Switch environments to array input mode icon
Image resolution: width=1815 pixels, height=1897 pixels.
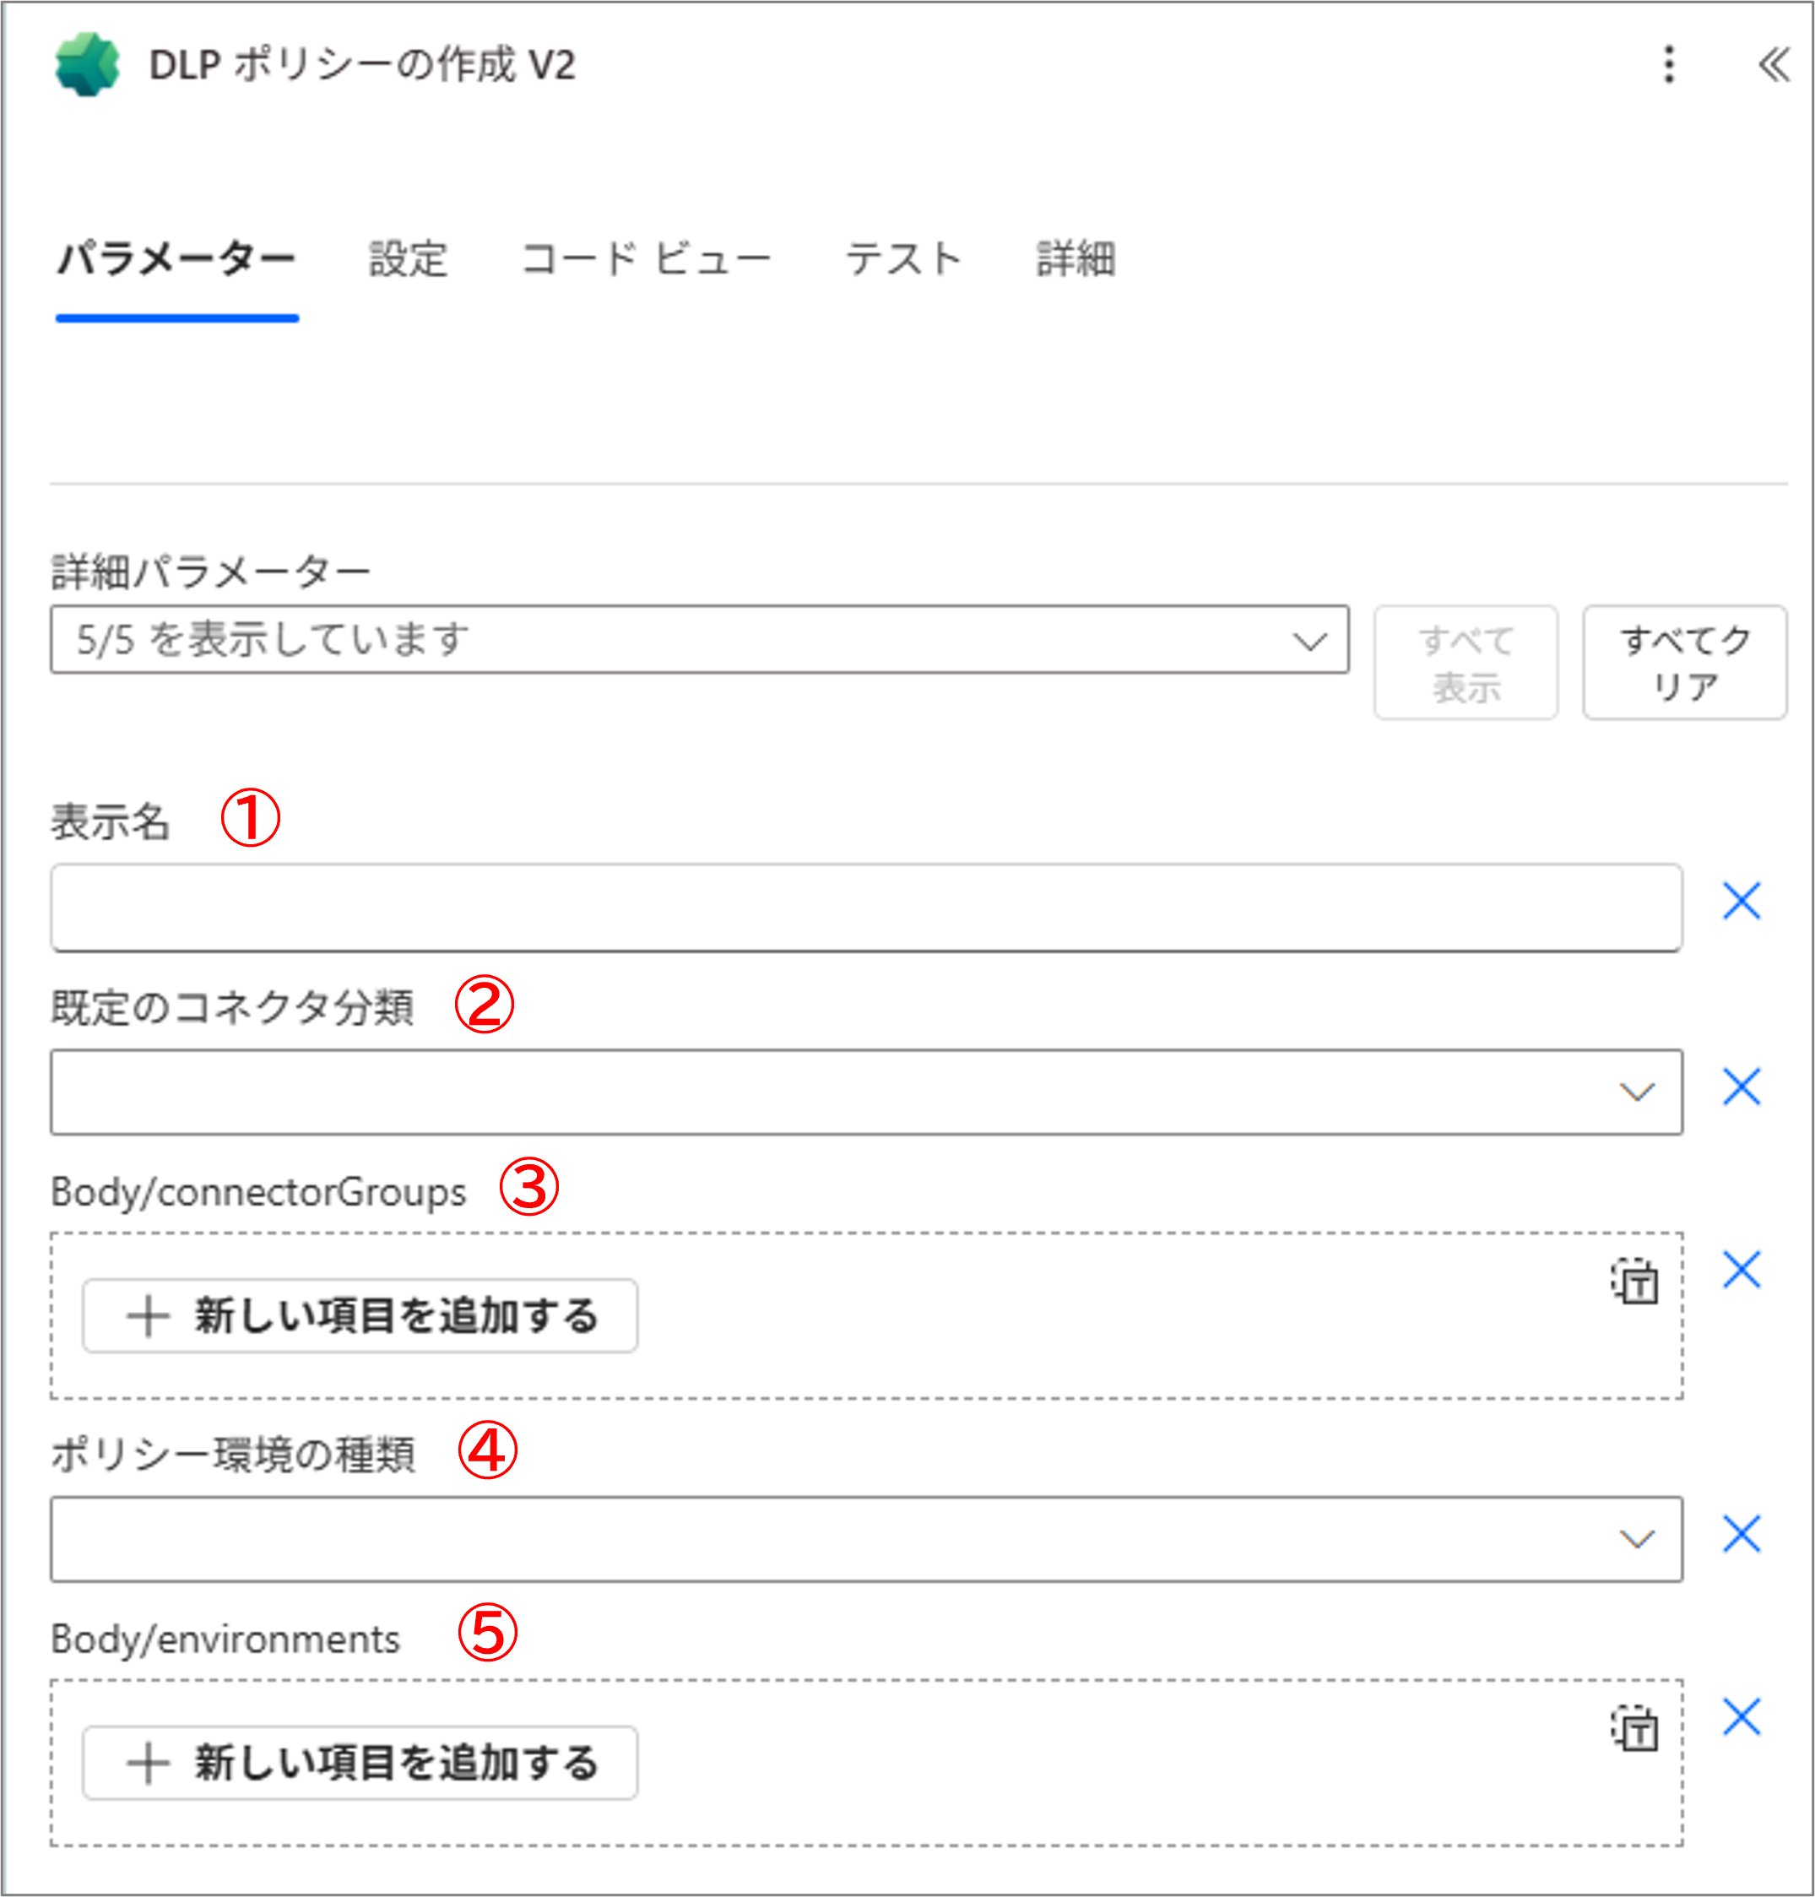(1634, 1729)
